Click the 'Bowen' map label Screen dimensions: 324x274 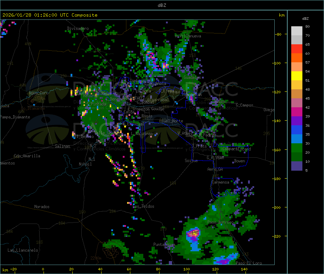[x=240, y=161]
